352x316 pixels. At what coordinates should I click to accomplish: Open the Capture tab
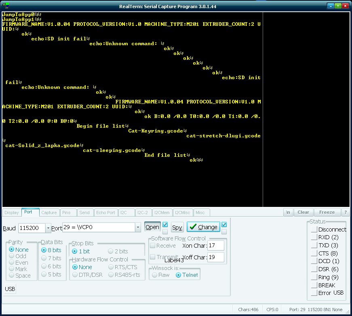click(49, 213)
